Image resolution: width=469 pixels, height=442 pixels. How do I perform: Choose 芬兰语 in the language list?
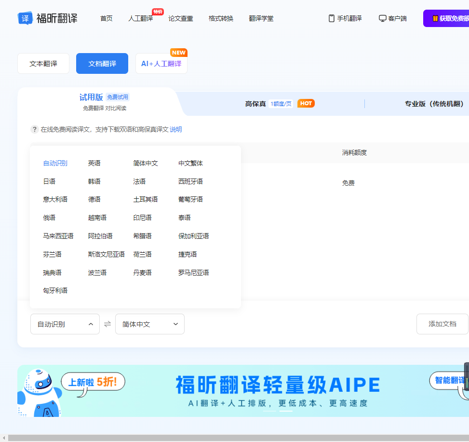53,255
